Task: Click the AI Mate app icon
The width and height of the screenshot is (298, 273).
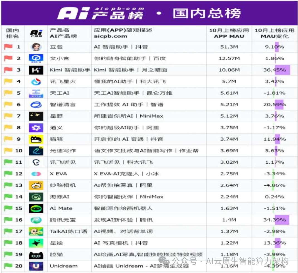Action: coord(36,209)
